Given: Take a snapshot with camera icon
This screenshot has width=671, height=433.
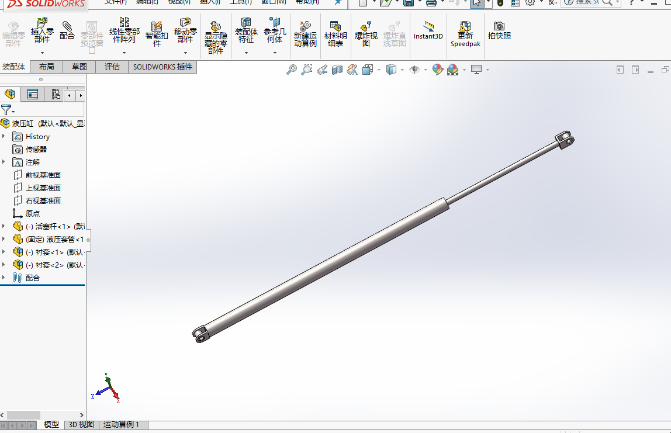Looking at the screenshot, I should click(x=499, y=31).
